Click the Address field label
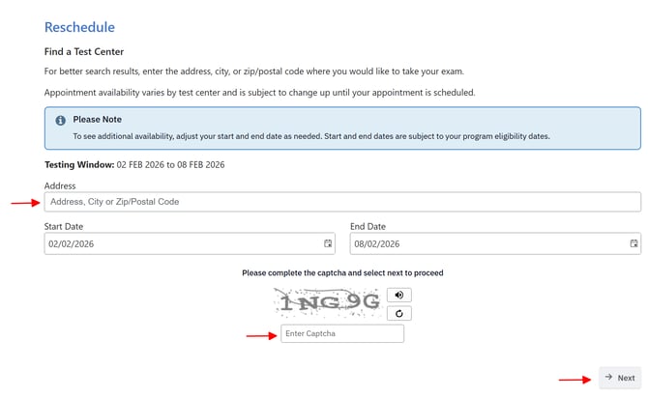Screen dimensions: 648x397 (x=60, y=185)
